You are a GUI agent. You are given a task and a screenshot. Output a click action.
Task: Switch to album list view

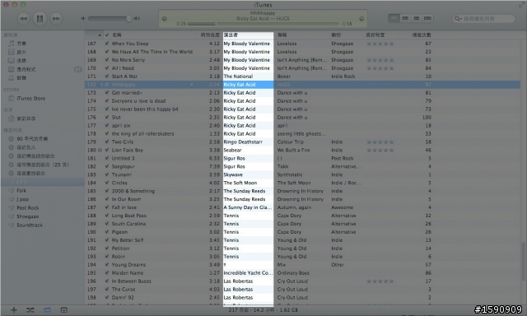pos(405,18)
